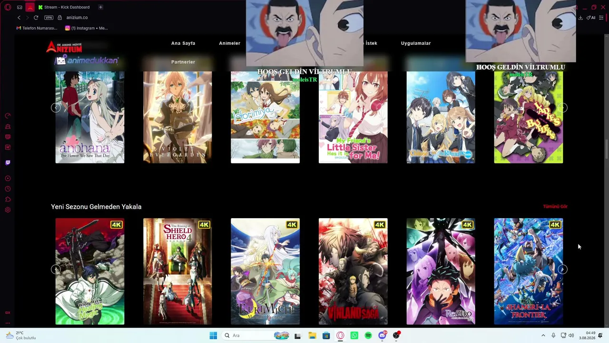Open the Uygulamalar menu
This screenshot has width=609, height=343.
416,43
